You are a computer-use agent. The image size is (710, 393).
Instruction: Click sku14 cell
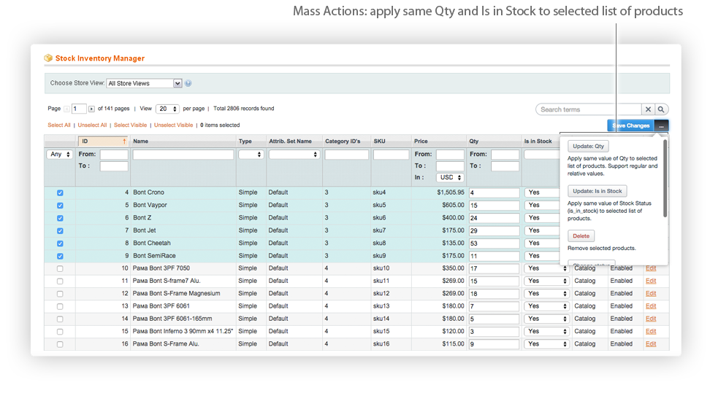click(381, 319)
